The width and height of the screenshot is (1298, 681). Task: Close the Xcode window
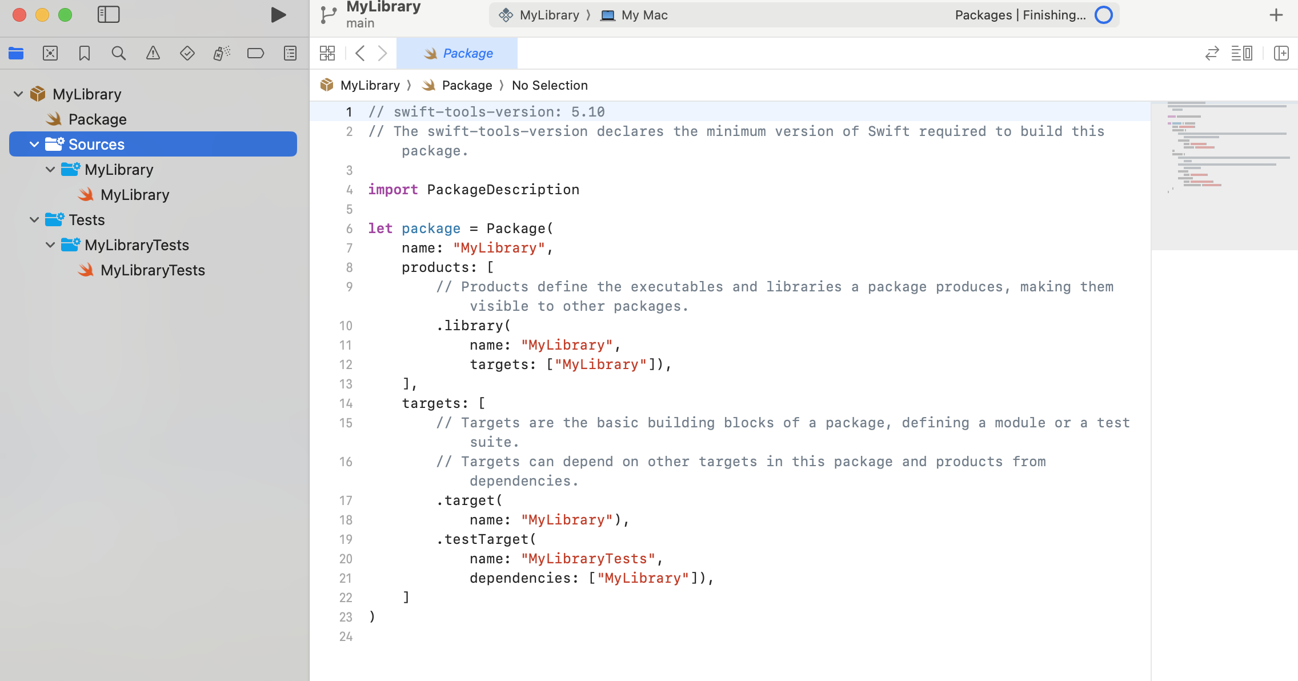click(19, 15)
